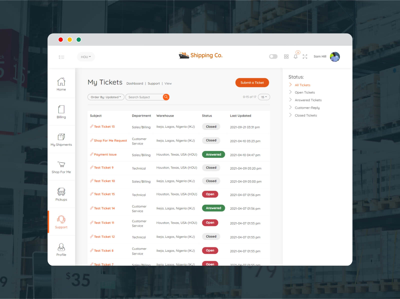This screenshot has width=400, height=299.
Task: Open Shop For Me cart icon
Action: click(x=61, y=164)
